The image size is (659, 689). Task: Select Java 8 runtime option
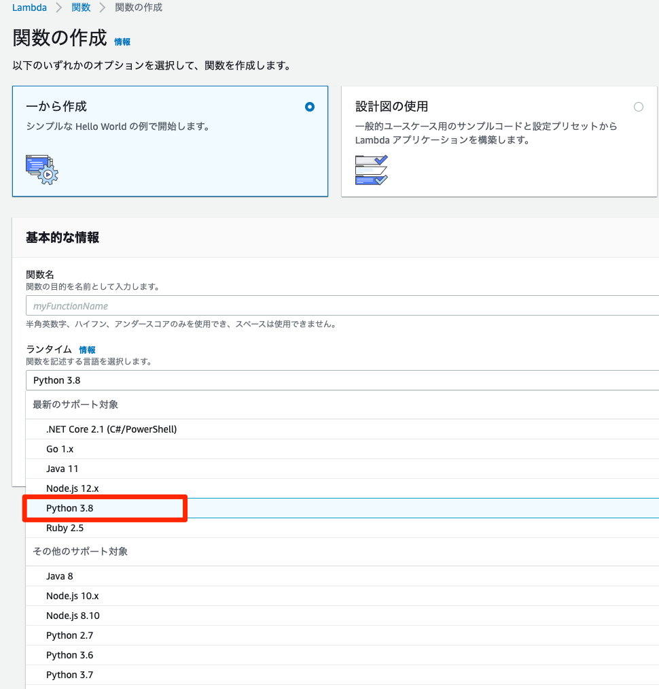pos(60,576)
